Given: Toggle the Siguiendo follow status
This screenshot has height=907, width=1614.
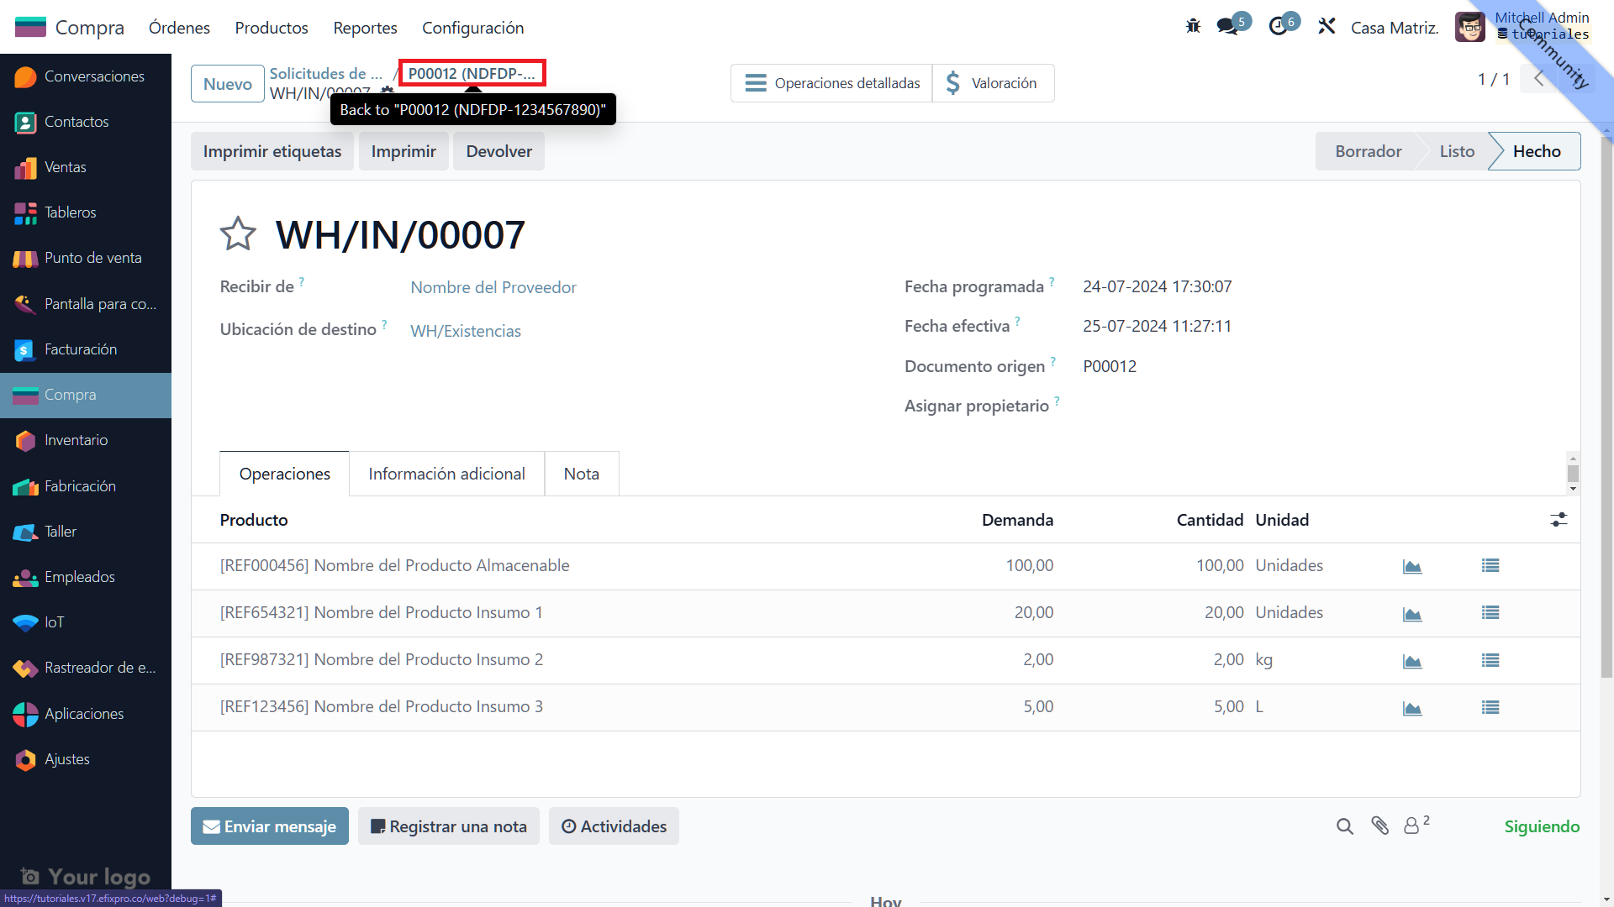Looking at the screenshot, I should pos(1542,826).
